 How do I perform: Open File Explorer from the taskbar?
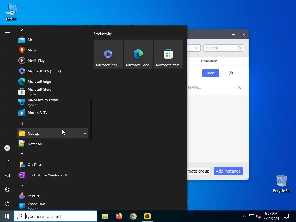coord(105,216)
